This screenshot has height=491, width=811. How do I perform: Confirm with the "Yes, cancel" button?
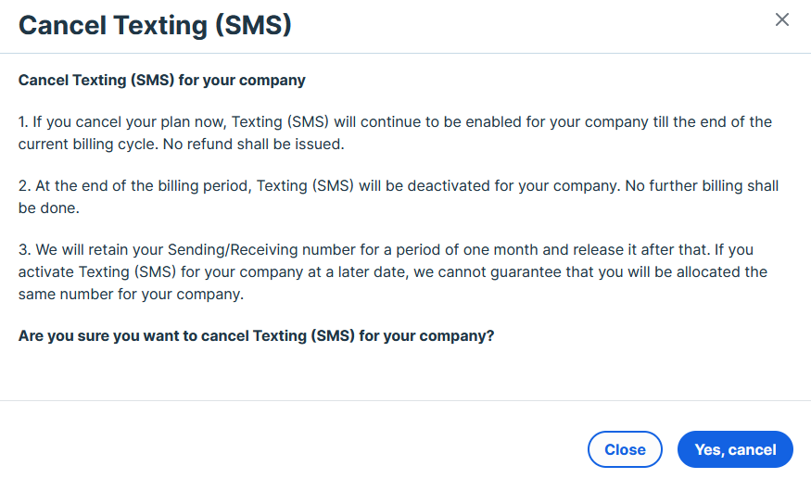pyautogui.click(x=735, y=449)
